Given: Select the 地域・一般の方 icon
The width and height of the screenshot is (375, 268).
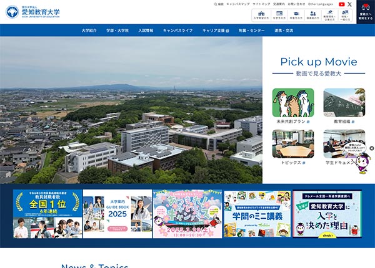Looking at the screenshot, I should (x=345, y=15).
